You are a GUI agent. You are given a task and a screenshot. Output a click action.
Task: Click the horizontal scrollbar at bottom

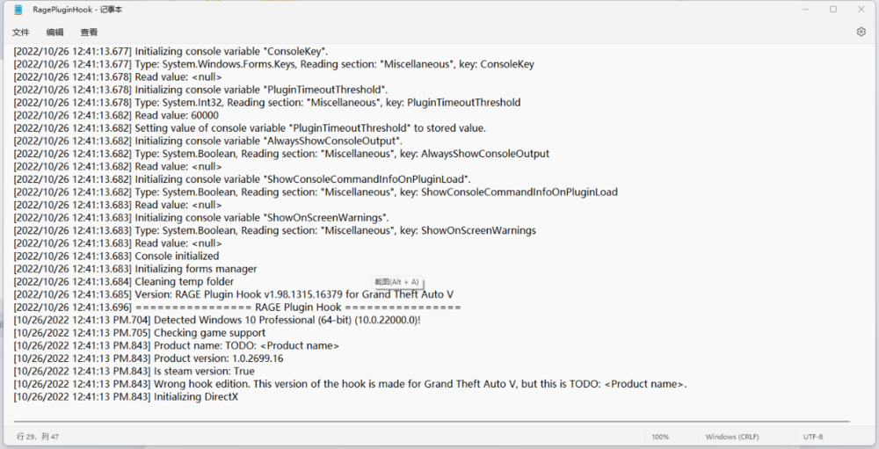coord(431,422)
